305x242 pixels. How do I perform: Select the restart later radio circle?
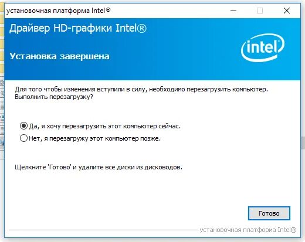click(23, 138)
